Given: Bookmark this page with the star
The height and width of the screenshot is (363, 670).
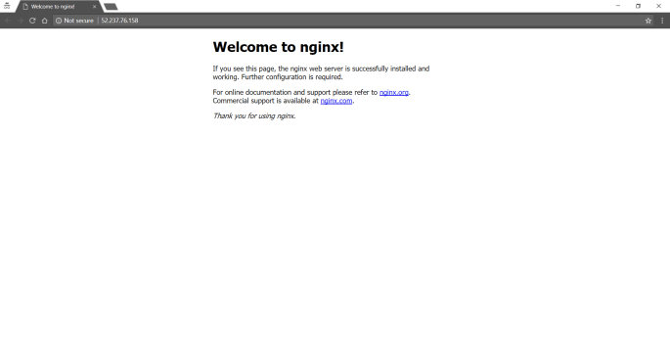Looking at the screenshot, I should click(x=648, y=21).
